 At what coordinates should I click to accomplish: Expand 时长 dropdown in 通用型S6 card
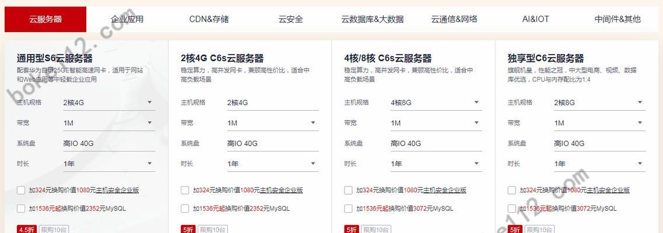(109, 164)
